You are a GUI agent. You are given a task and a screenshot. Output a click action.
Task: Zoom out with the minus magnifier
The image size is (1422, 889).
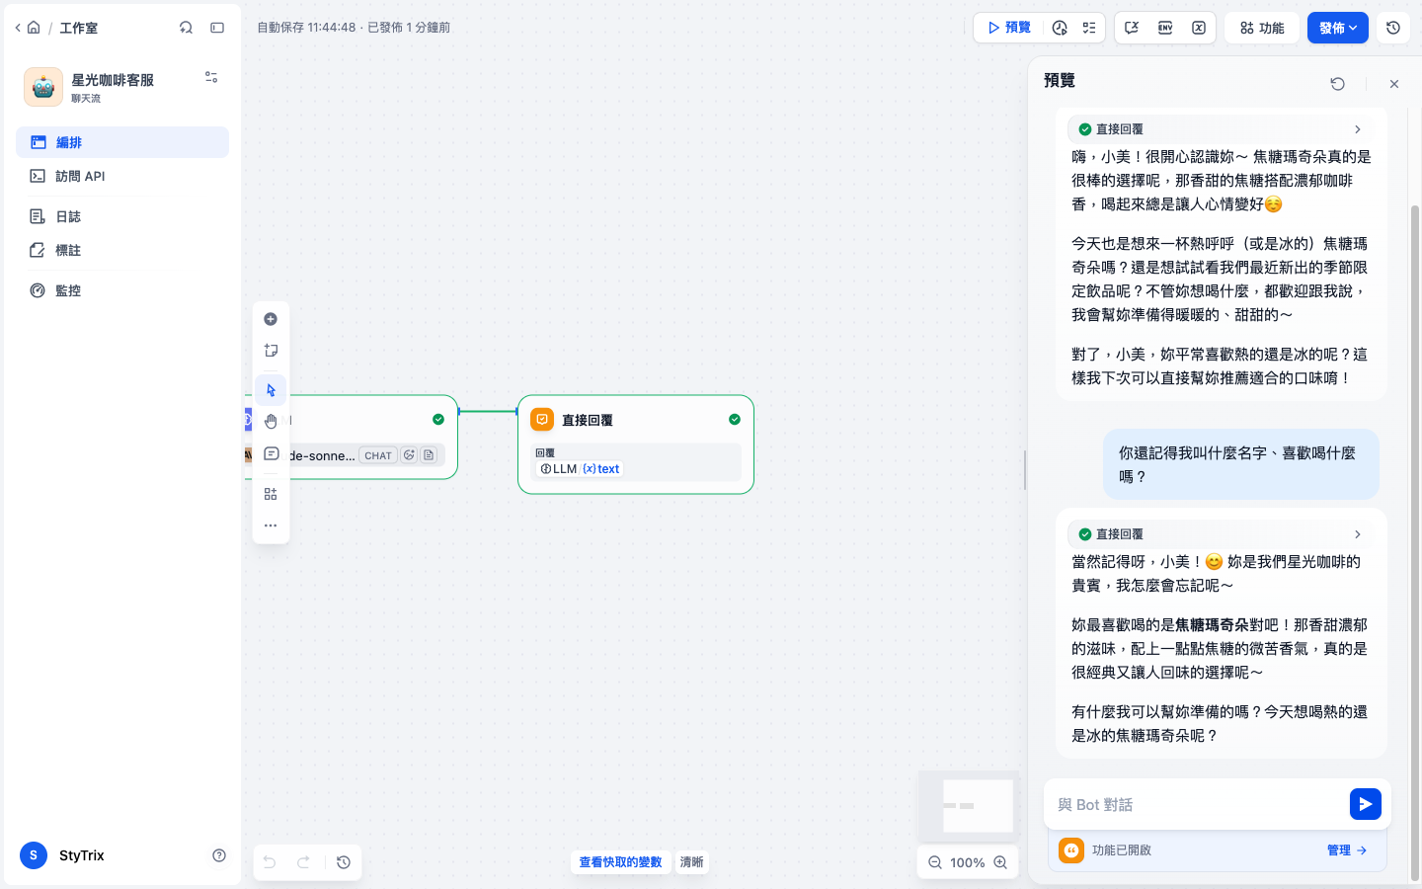(935, 862)
